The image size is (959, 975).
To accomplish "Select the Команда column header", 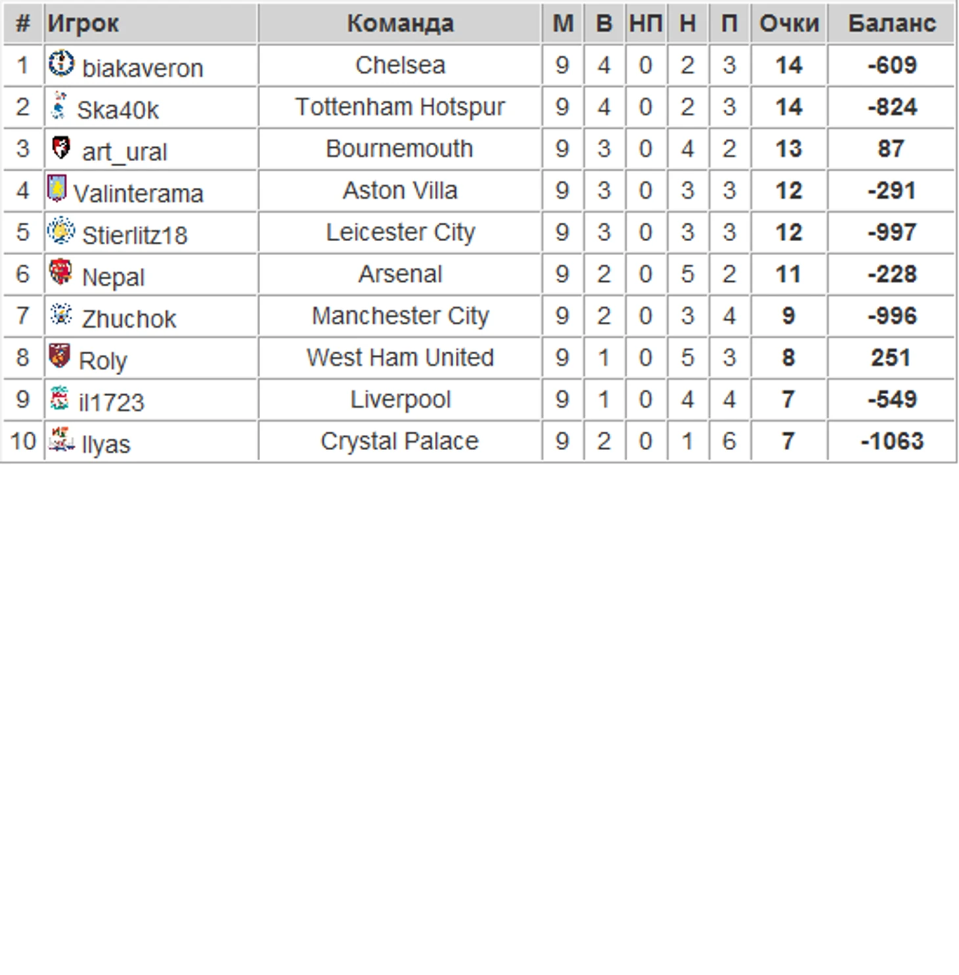I will pos(400,24).
